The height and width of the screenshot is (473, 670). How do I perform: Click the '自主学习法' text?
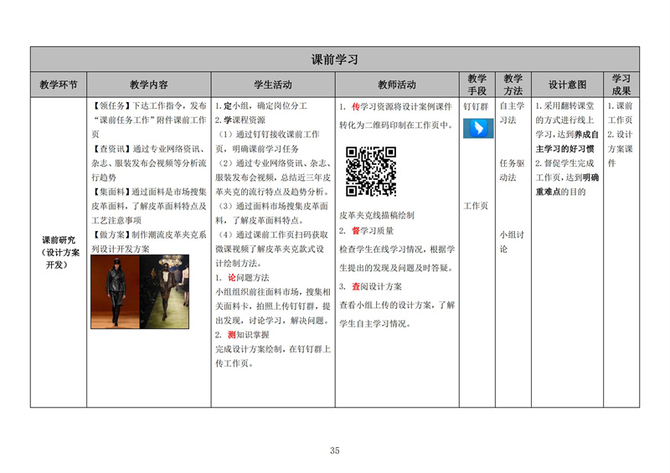point(512,113)
